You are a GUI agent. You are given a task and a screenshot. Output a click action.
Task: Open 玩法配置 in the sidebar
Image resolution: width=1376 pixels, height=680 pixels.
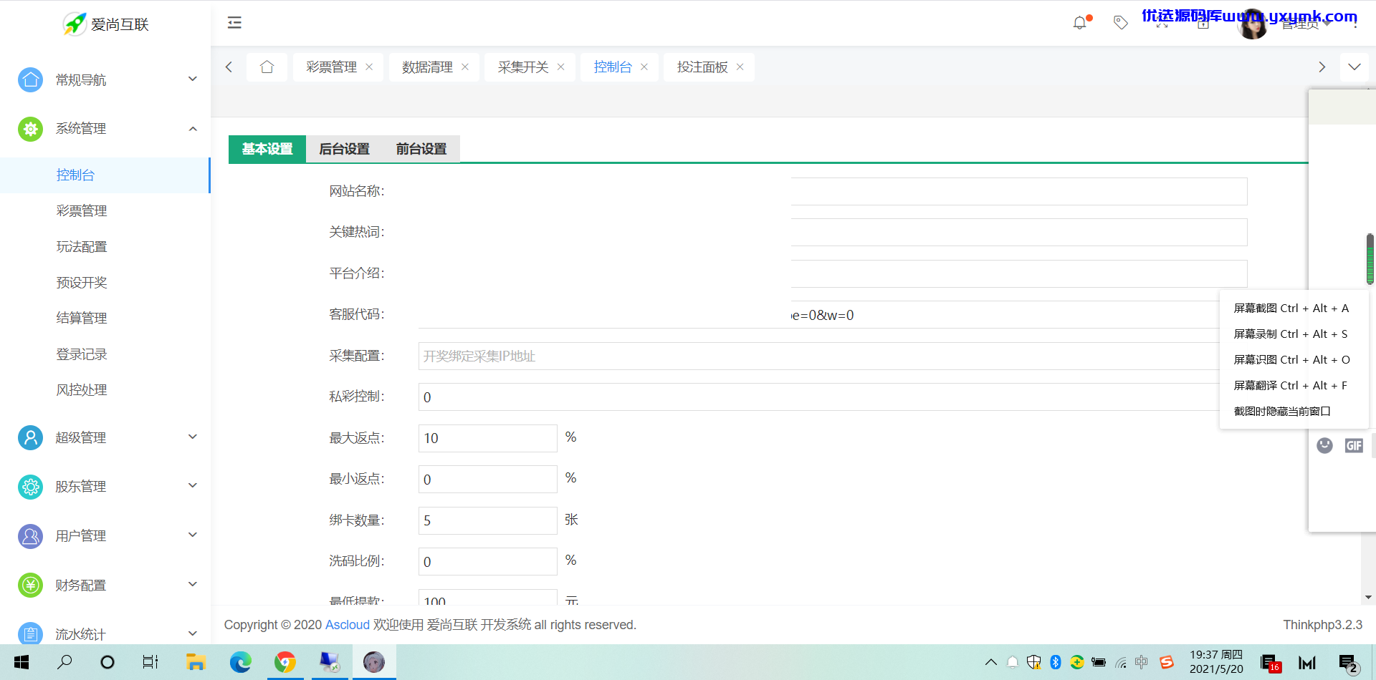coord(105,247)
